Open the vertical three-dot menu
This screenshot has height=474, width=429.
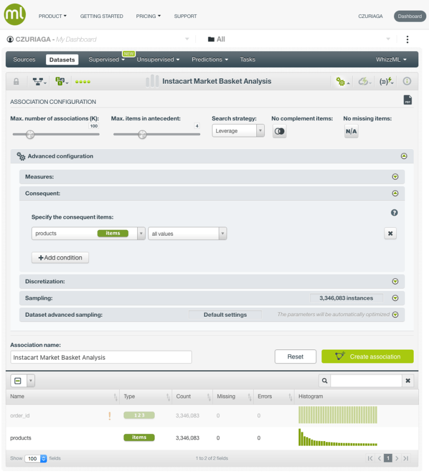point(407,39)
